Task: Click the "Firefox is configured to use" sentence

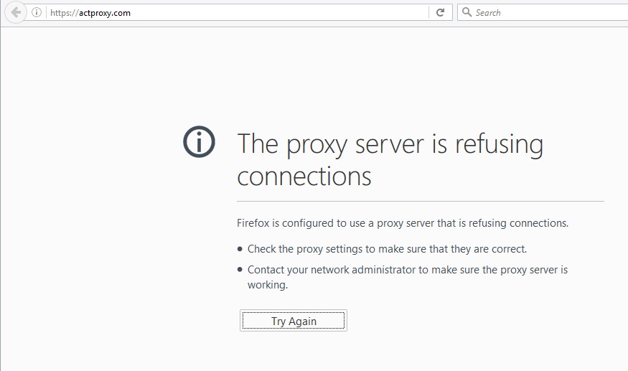Action: (x=403, y=223)
